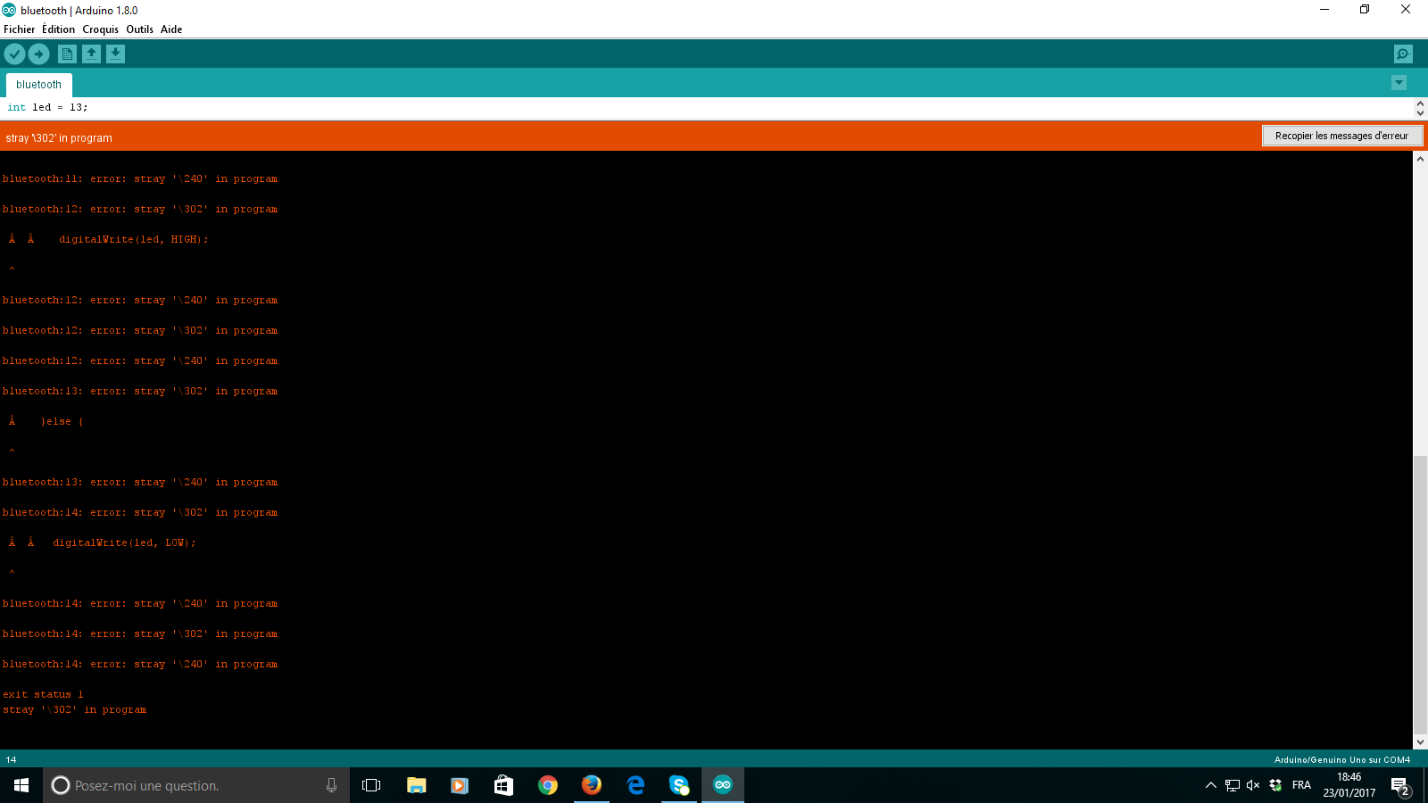Open the Édition menu

click(x=58, y=29)
